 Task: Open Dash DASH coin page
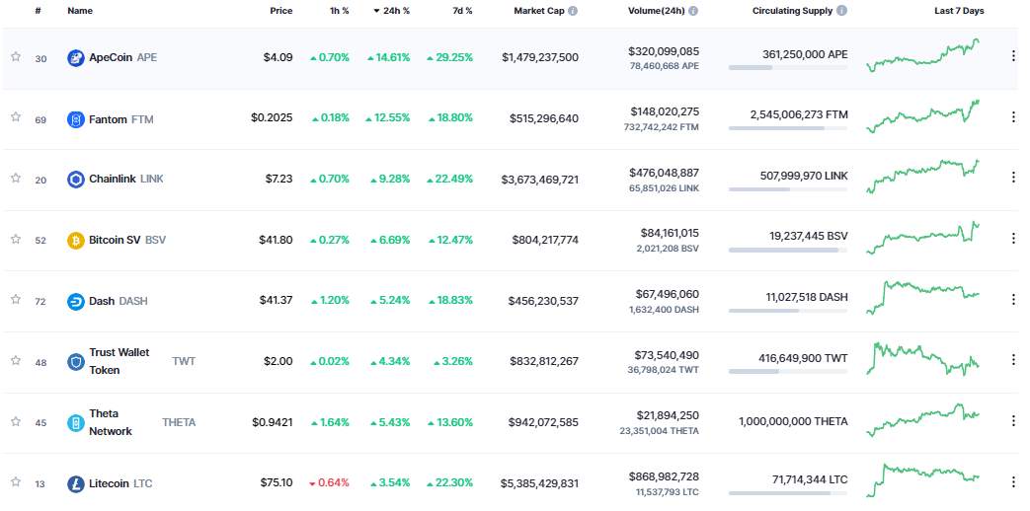(119, 301)
